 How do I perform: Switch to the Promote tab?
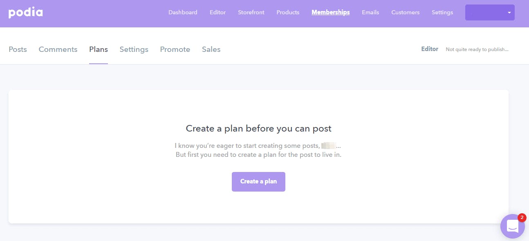tap(175, 49)
